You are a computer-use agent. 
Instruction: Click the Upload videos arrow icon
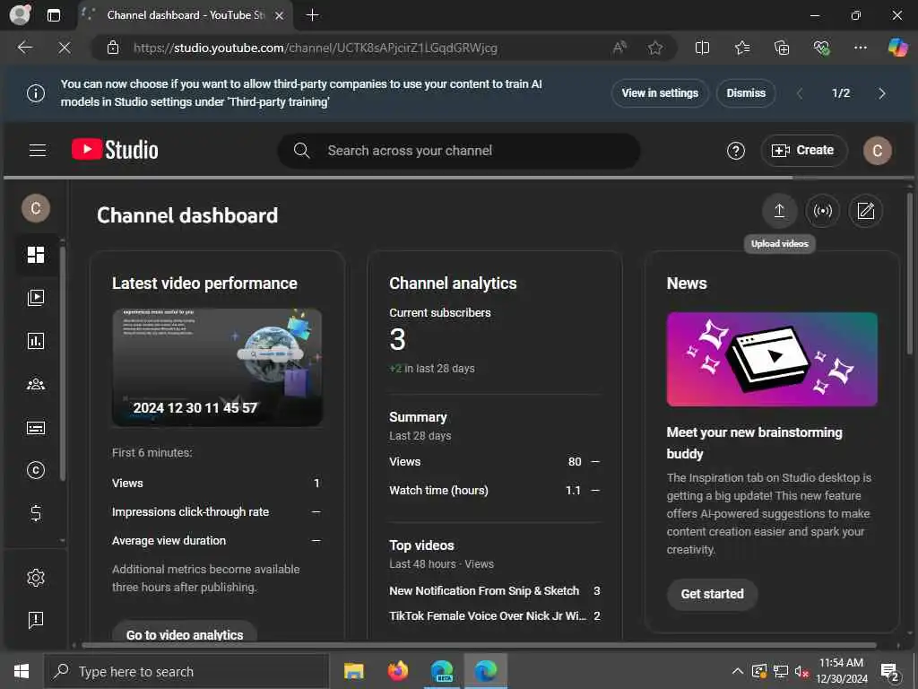[779, 211]
